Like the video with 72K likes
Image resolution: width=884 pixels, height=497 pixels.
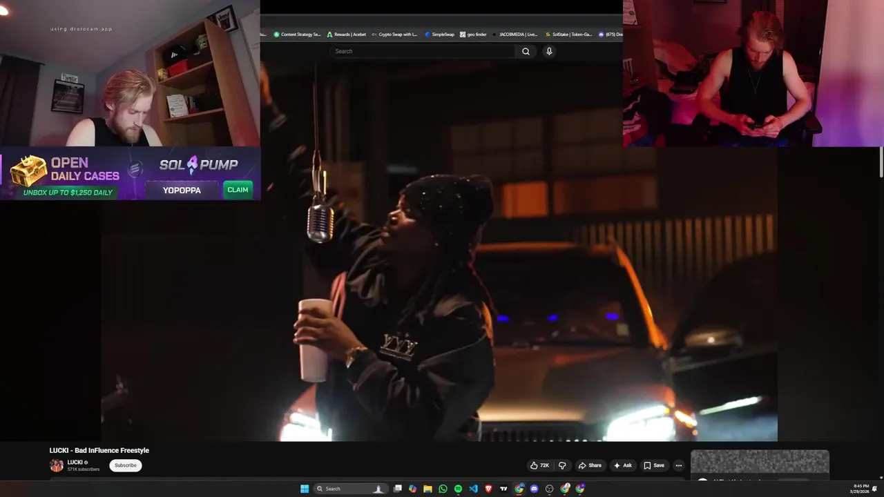tap(539, 465)
